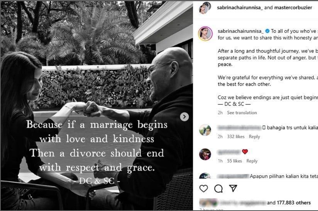The image size is (318, 211).
Task: Click sabrinachairunnisa_ username in caption
Action: tap(240, 31)
